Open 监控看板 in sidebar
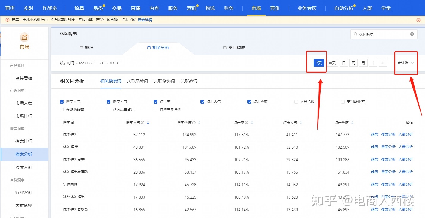The width and height of the screenshot is (425, 218). [x=24, y=78]
